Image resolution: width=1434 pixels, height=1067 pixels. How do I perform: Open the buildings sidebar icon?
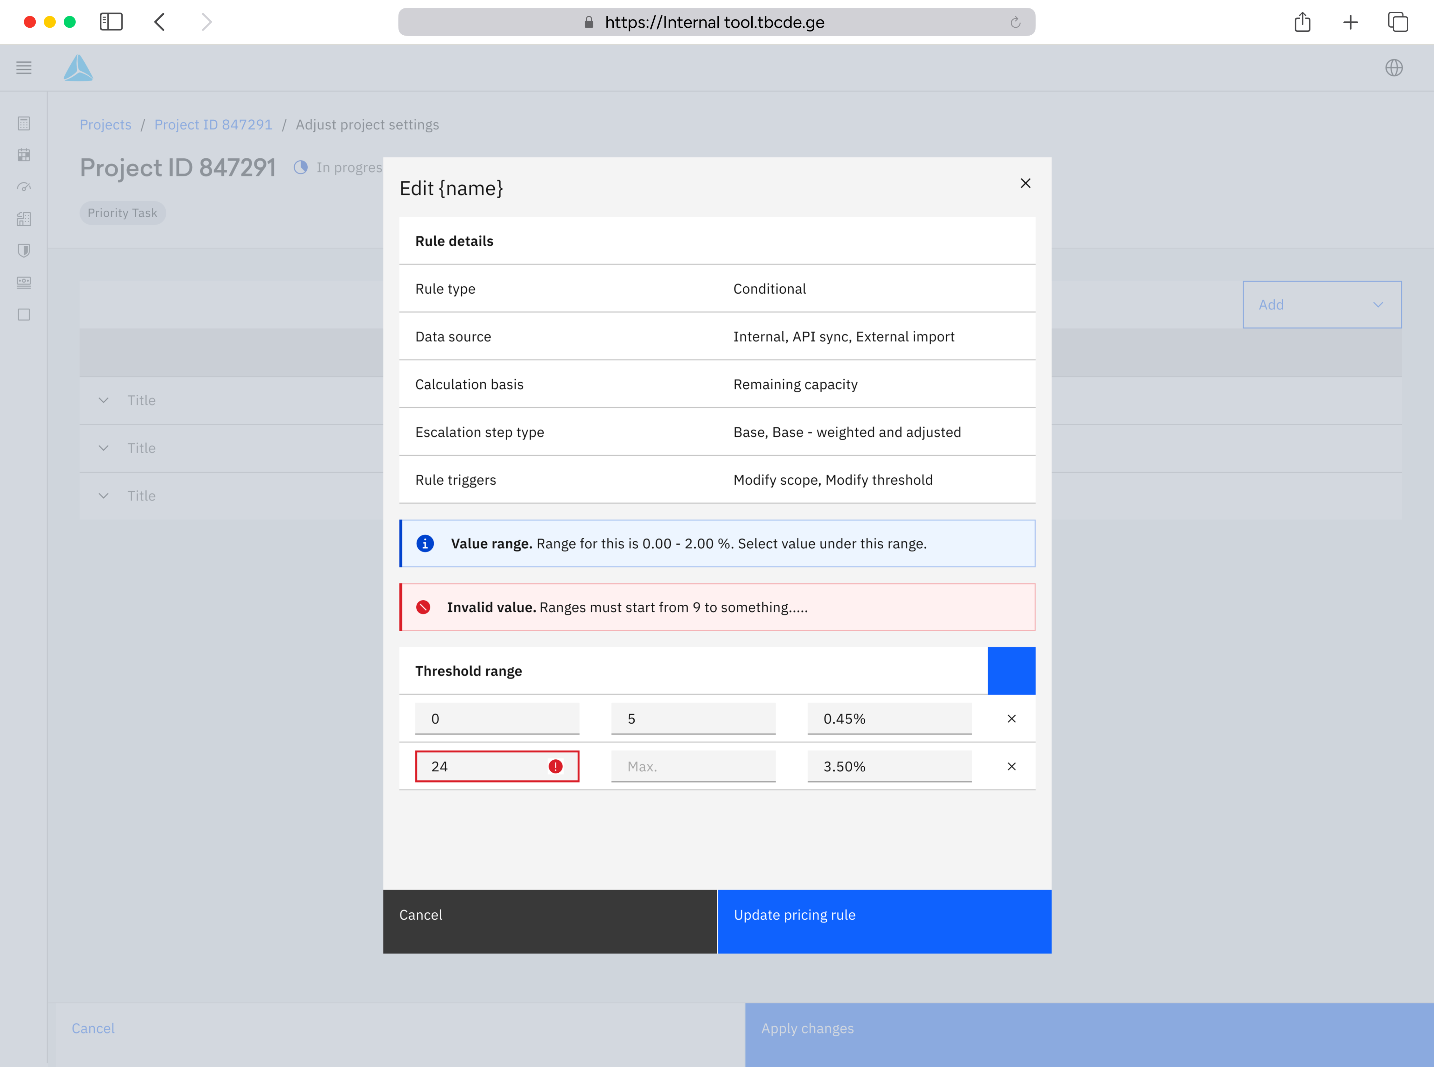pos(24,219)
